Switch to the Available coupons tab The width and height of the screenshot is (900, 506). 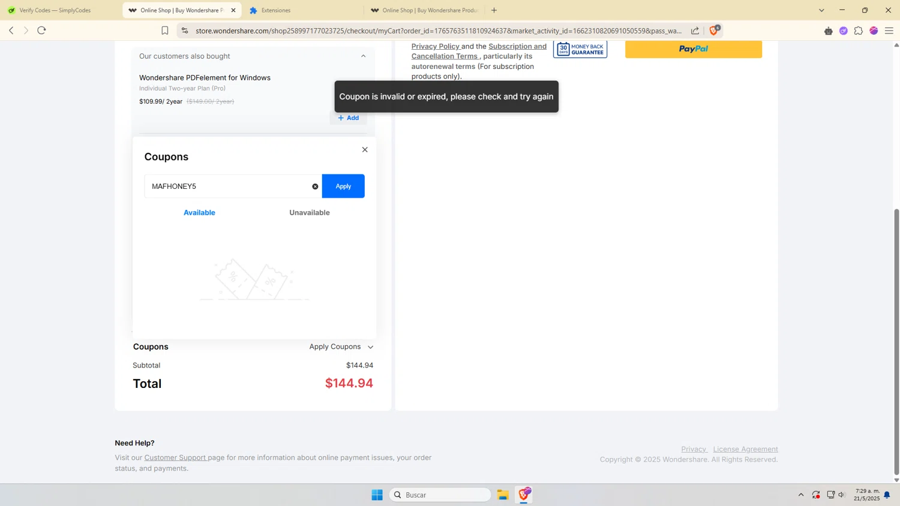coord(199,212)
